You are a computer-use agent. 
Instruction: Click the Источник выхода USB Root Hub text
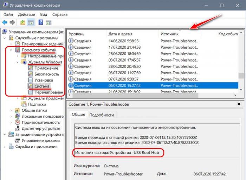pyautogui.click(x=117, y=153)
